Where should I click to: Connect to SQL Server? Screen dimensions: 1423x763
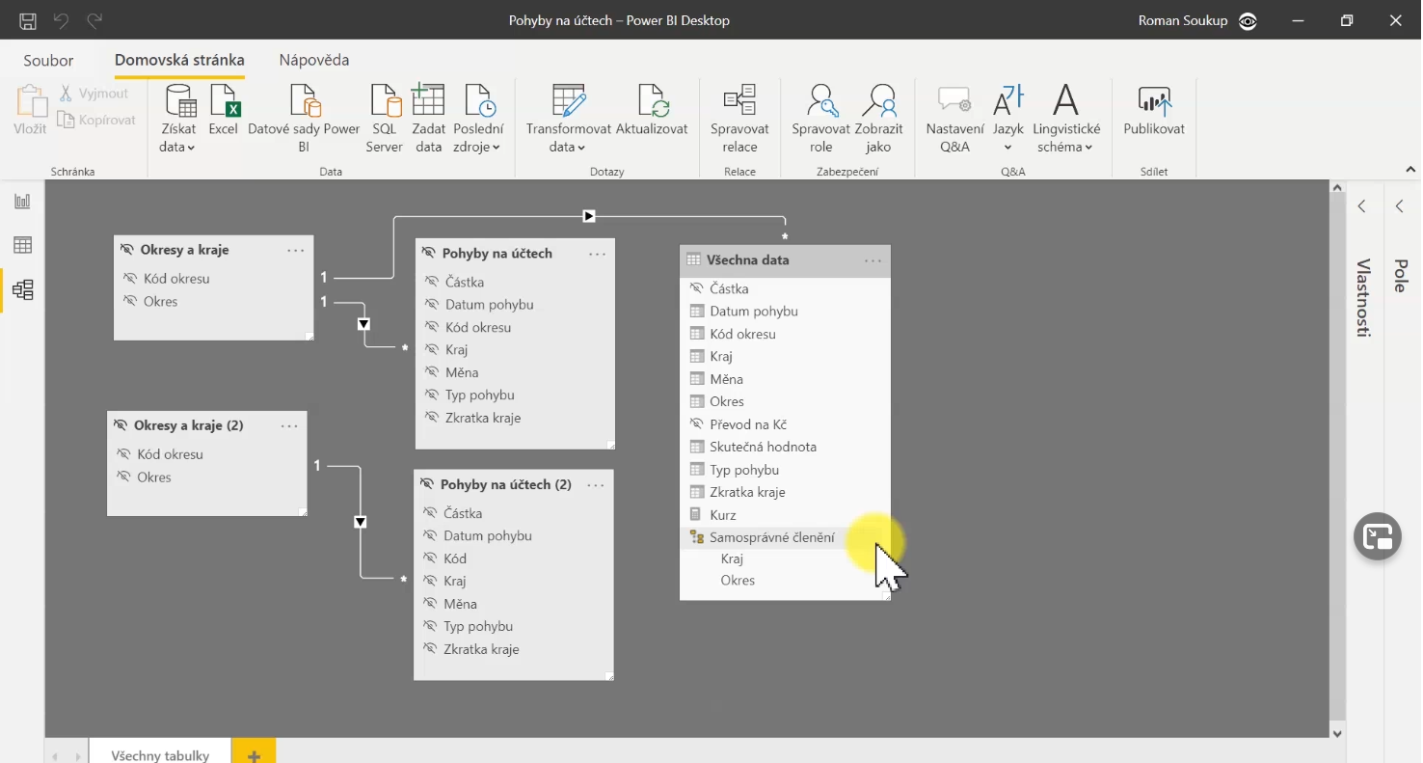tap(384, 118)
